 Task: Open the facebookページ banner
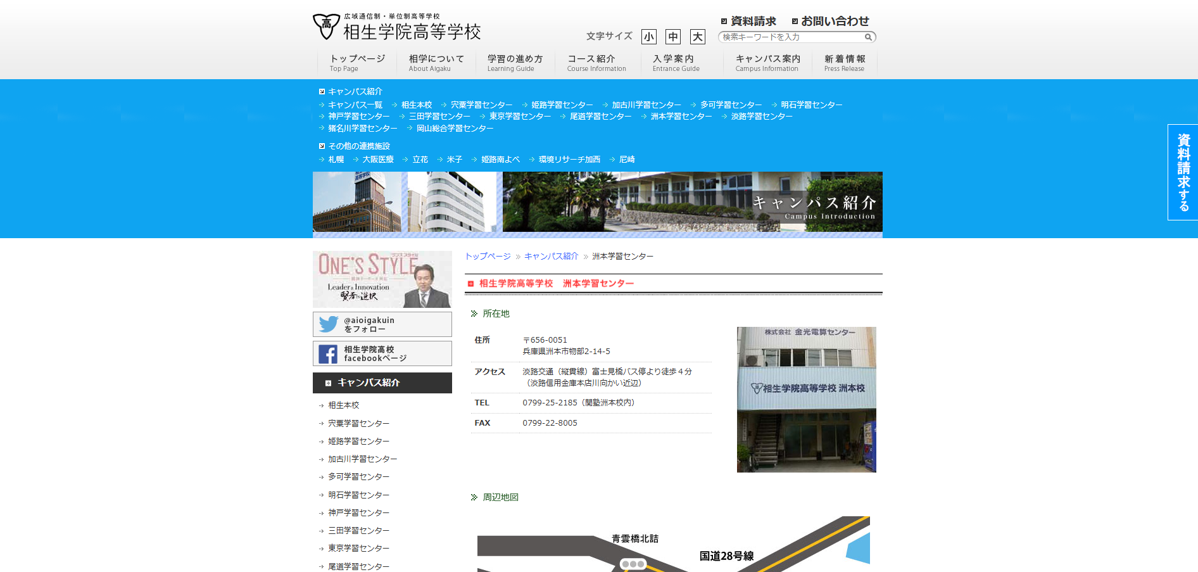[382, 353]
